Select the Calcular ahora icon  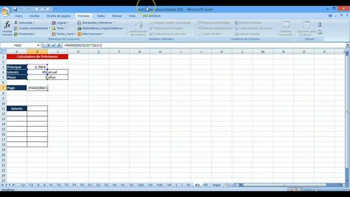[319, 25]
